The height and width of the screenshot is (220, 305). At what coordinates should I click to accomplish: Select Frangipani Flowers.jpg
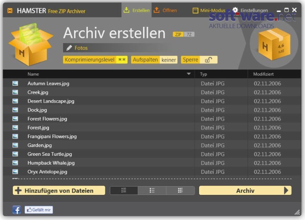coord(52,136)
